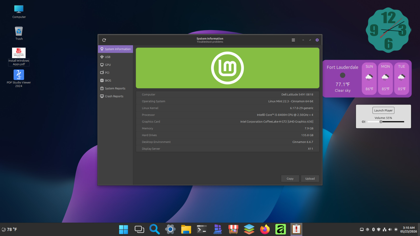The width and height of the screenshot is (420, 236).
Task: Open the Trash desktop icon
Action: click(x=19, y=33)
